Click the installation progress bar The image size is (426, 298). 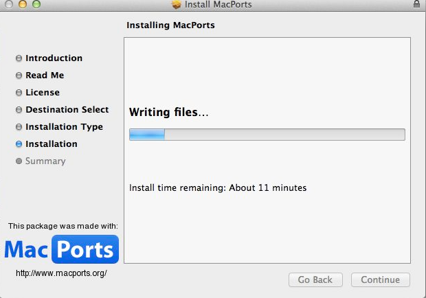click(x=267, y=135)
